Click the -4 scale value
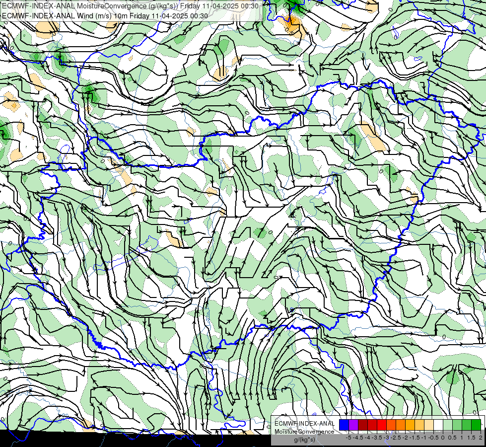This screenshot has width=486, height=447. (x=367, y=438)
